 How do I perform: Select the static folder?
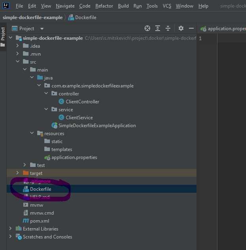(57, 141)
